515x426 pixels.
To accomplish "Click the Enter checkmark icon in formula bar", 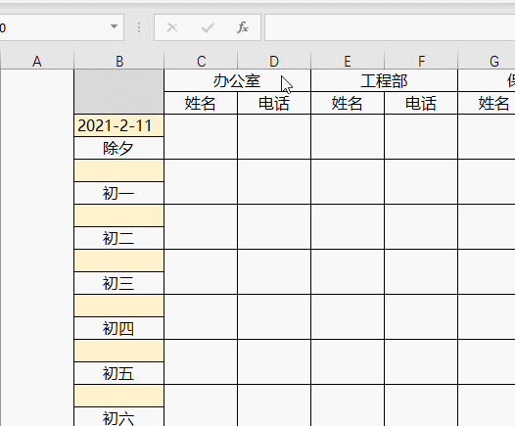I will coord(208,27).
